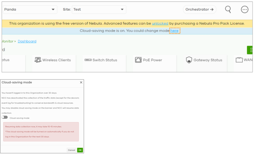The height and width of the screenshot is (155, 254).
Task: Click the Orchestrator button
Action: point(199,10)
